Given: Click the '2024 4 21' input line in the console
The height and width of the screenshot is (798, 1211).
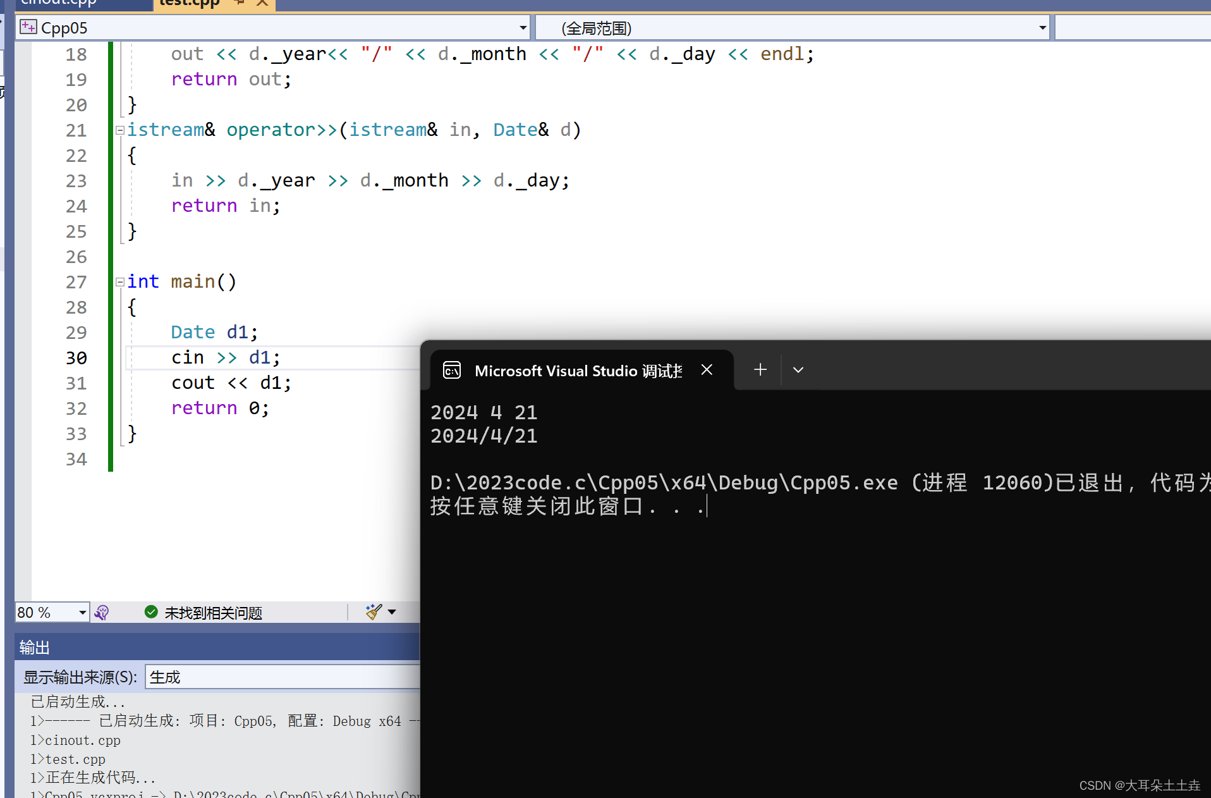Looking at the screenshot, I should pyautogui.click(x=484, y=413).
